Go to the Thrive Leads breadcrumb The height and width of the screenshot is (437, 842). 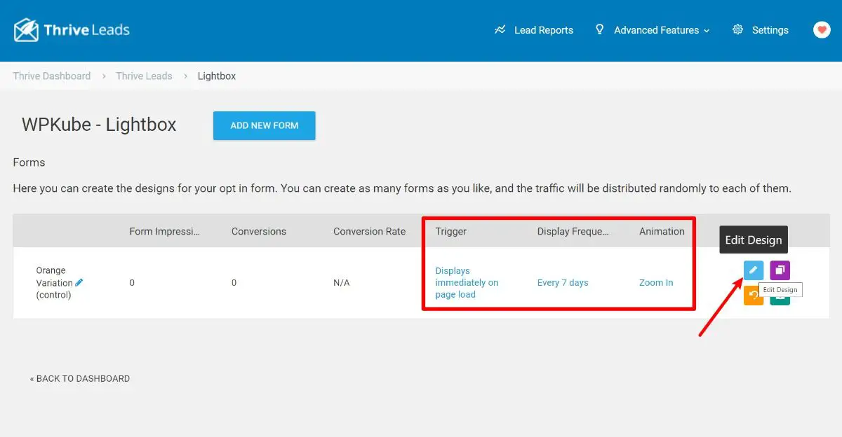point(144,76)
